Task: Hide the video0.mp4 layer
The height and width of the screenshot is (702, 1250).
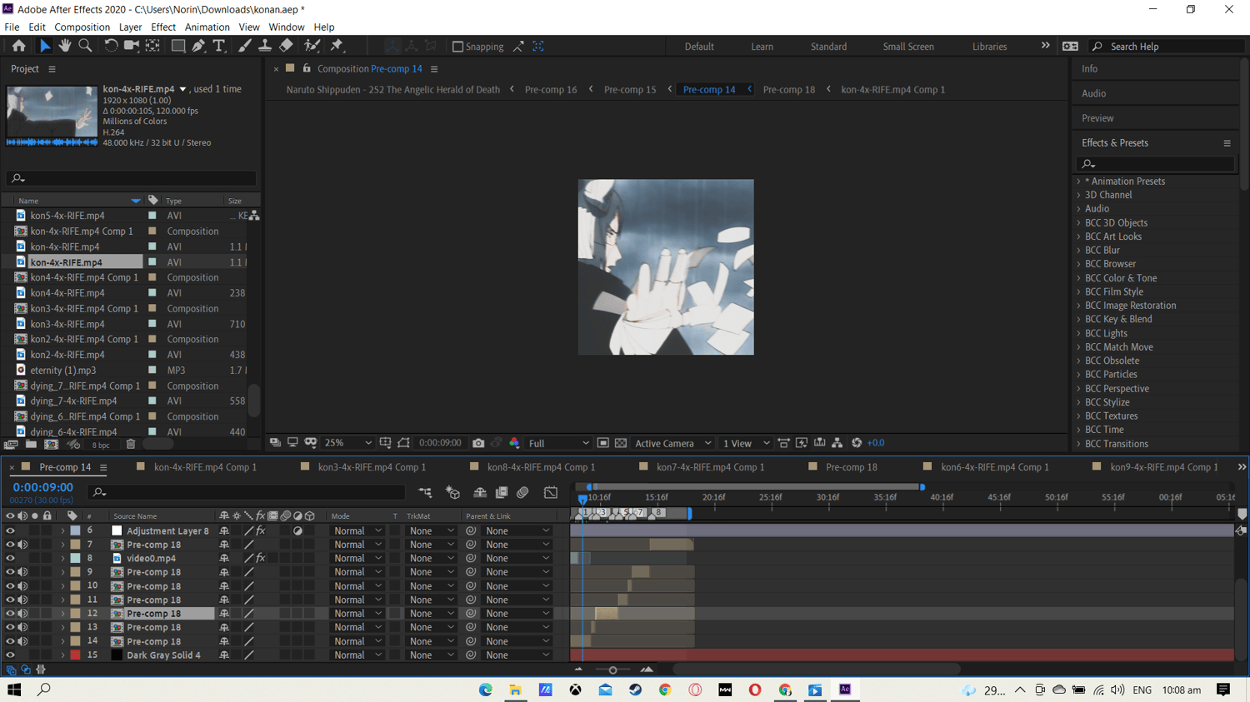Action: 10,558
